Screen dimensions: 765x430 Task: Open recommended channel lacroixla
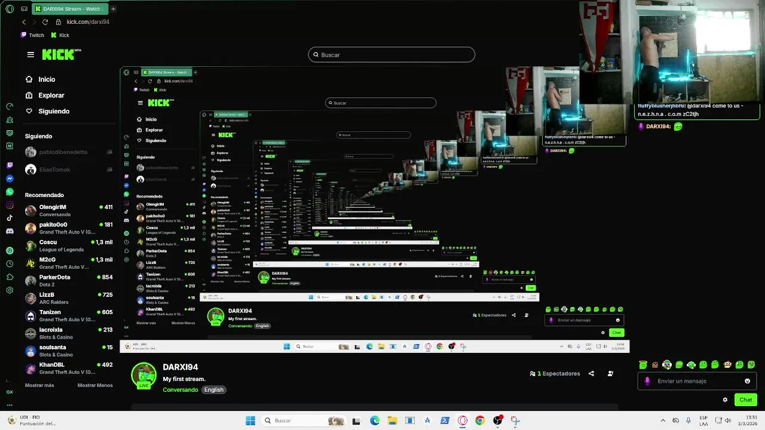tap(69, 333)
